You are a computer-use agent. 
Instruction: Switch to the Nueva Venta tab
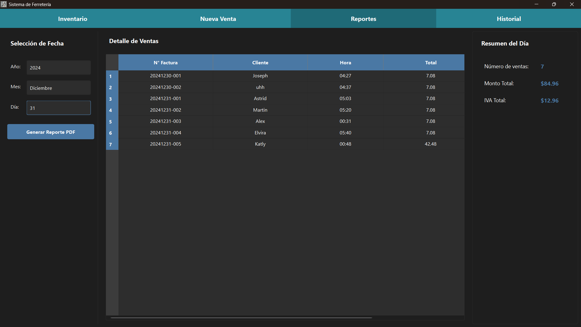(x=218, y=19)
